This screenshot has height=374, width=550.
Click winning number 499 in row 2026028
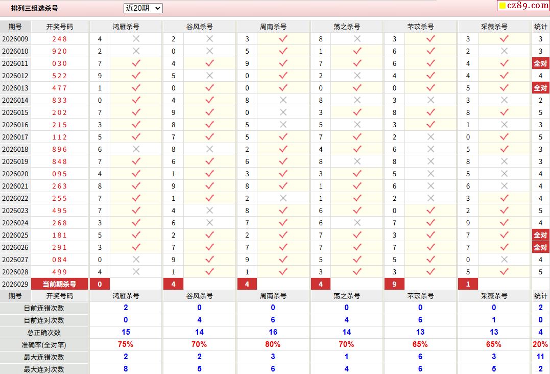[59, 272]
